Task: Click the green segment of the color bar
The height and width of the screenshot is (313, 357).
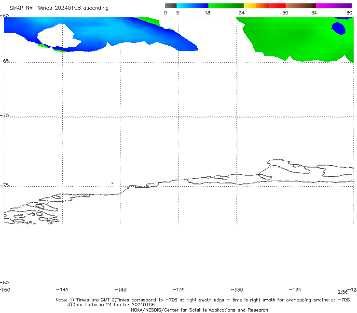Action: [226, 6]
